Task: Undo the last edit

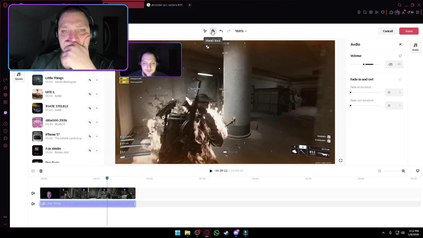Action: pyautogui.click(x=221, y=31)
